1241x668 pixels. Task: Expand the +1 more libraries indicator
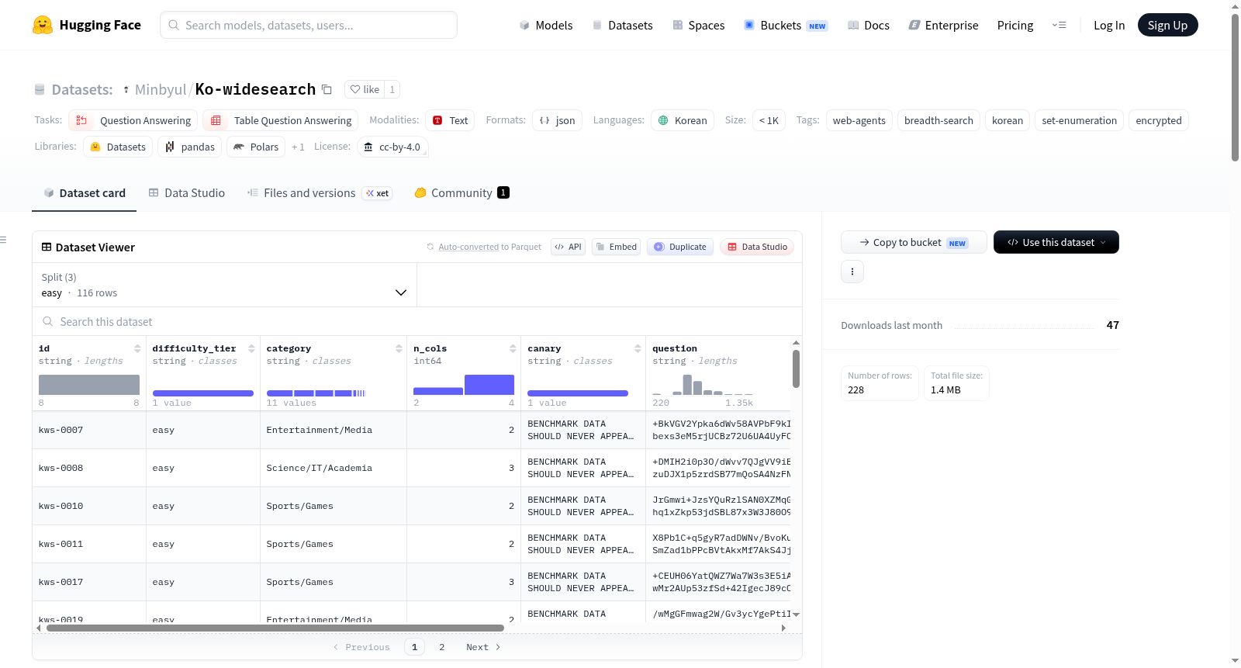(298, 147)
